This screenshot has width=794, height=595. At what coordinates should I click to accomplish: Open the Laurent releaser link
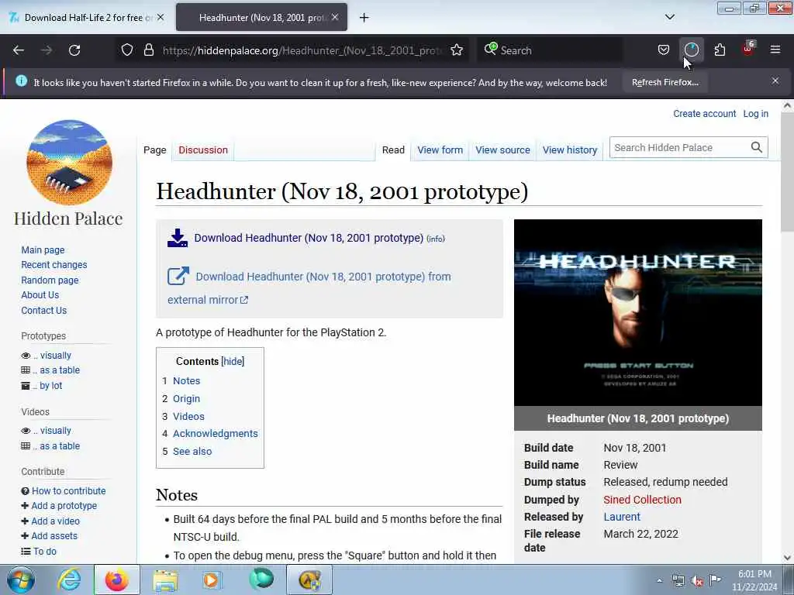click(622, 517)
